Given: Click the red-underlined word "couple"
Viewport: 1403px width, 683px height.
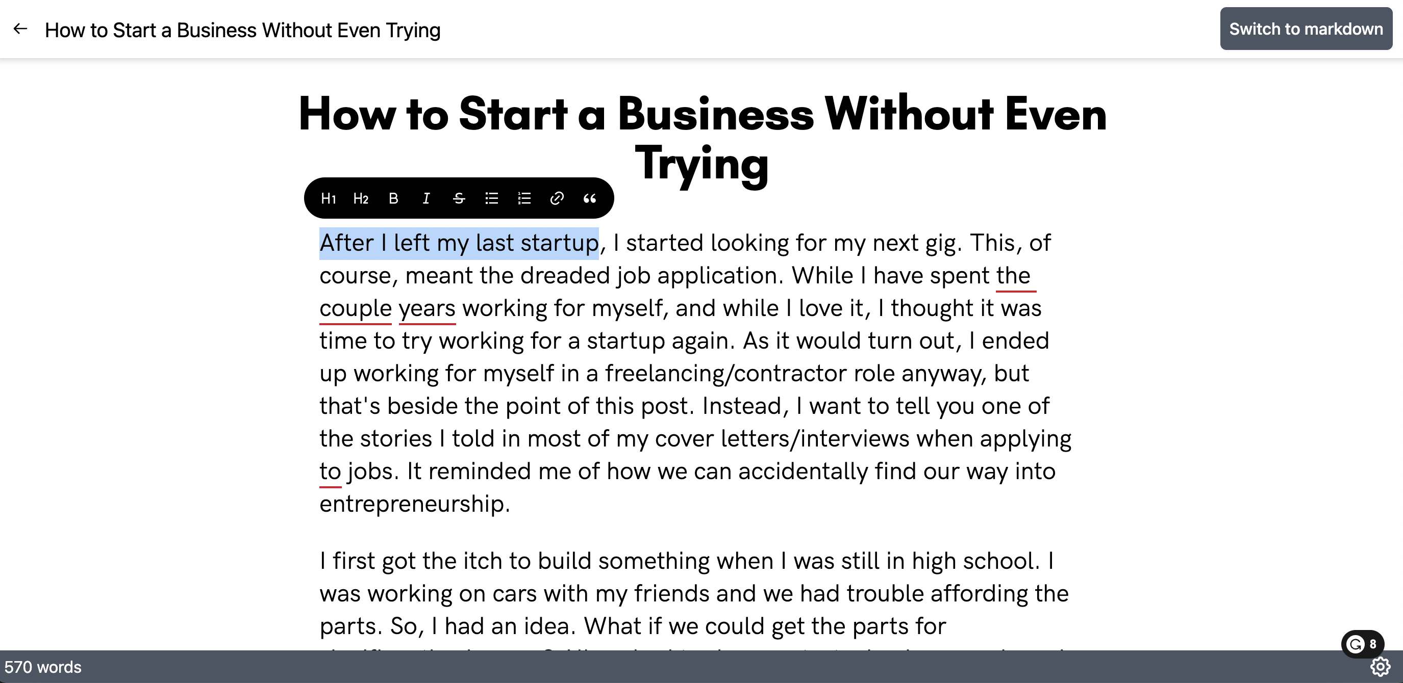Looking at the screenshot, I should 355,308.
